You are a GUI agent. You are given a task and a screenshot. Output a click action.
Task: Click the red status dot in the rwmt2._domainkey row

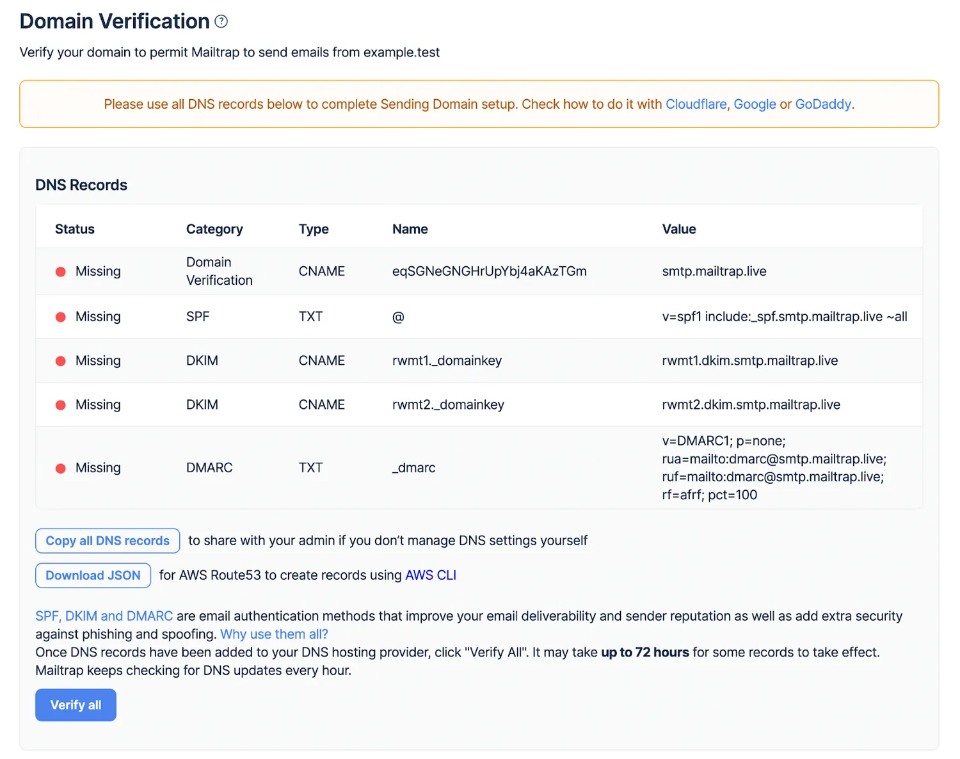61,405
